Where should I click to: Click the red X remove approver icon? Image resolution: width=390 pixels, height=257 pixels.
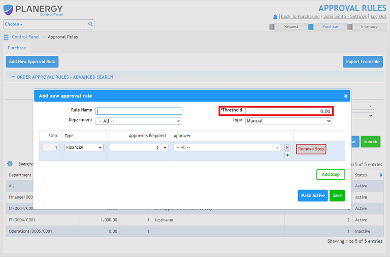(287, 147)
